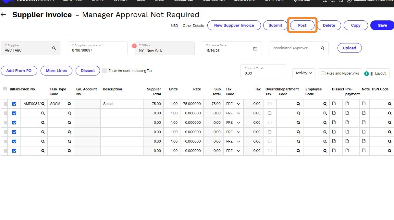
Task: Open Department Code lookup in Social row
Action: tap(298, 104)
